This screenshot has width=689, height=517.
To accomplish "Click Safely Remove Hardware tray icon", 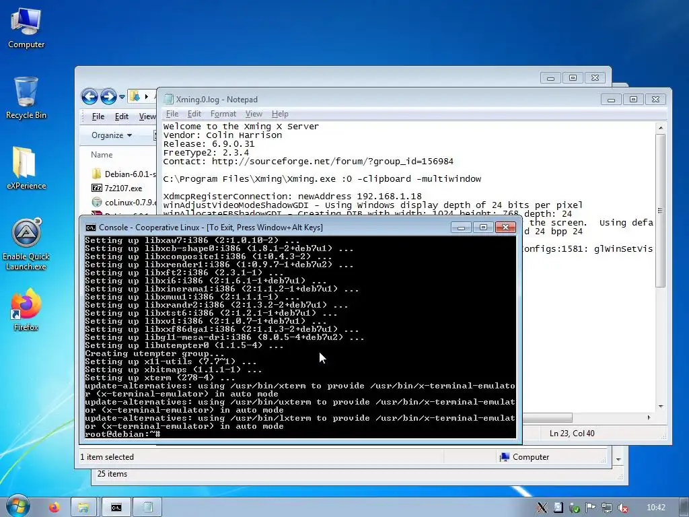I will point(575,508).
